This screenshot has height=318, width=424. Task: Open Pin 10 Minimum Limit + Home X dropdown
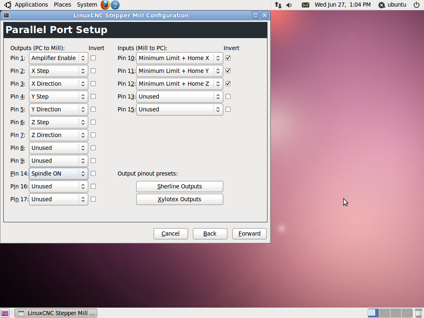180,58
